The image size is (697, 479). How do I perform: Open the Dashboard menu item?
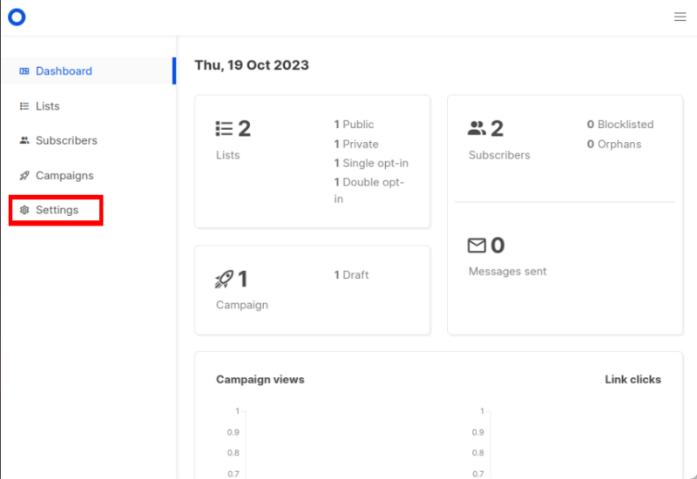64,71
